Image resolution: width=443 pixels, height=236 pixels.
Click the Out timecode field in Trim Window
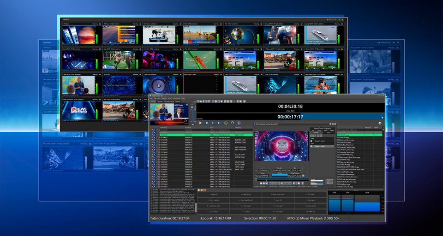coord(295,171)
